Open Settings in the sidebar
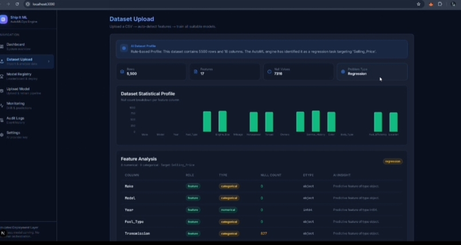This screenshot has width=461, height=245. pos(26,134)
